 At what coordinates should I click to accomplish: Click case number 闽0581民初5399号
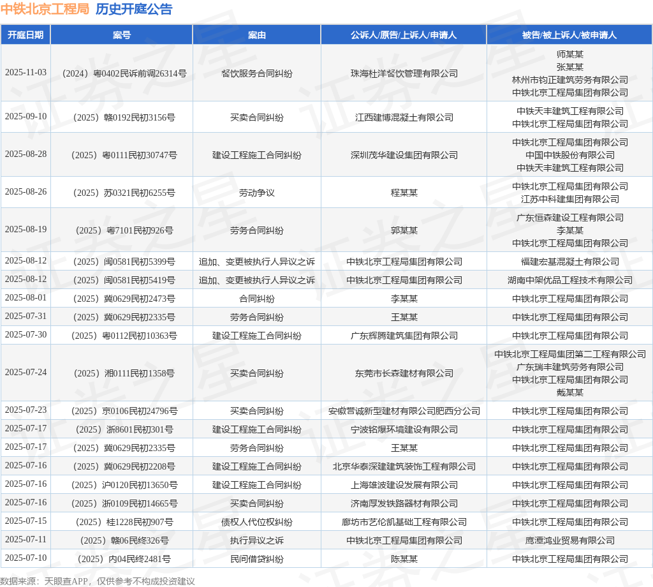point(124,262)
